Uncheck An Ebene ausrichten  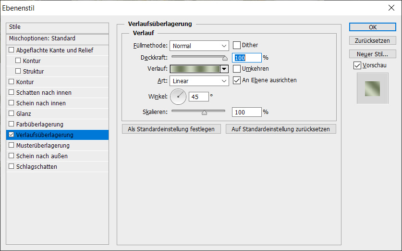tap(237, 80)
